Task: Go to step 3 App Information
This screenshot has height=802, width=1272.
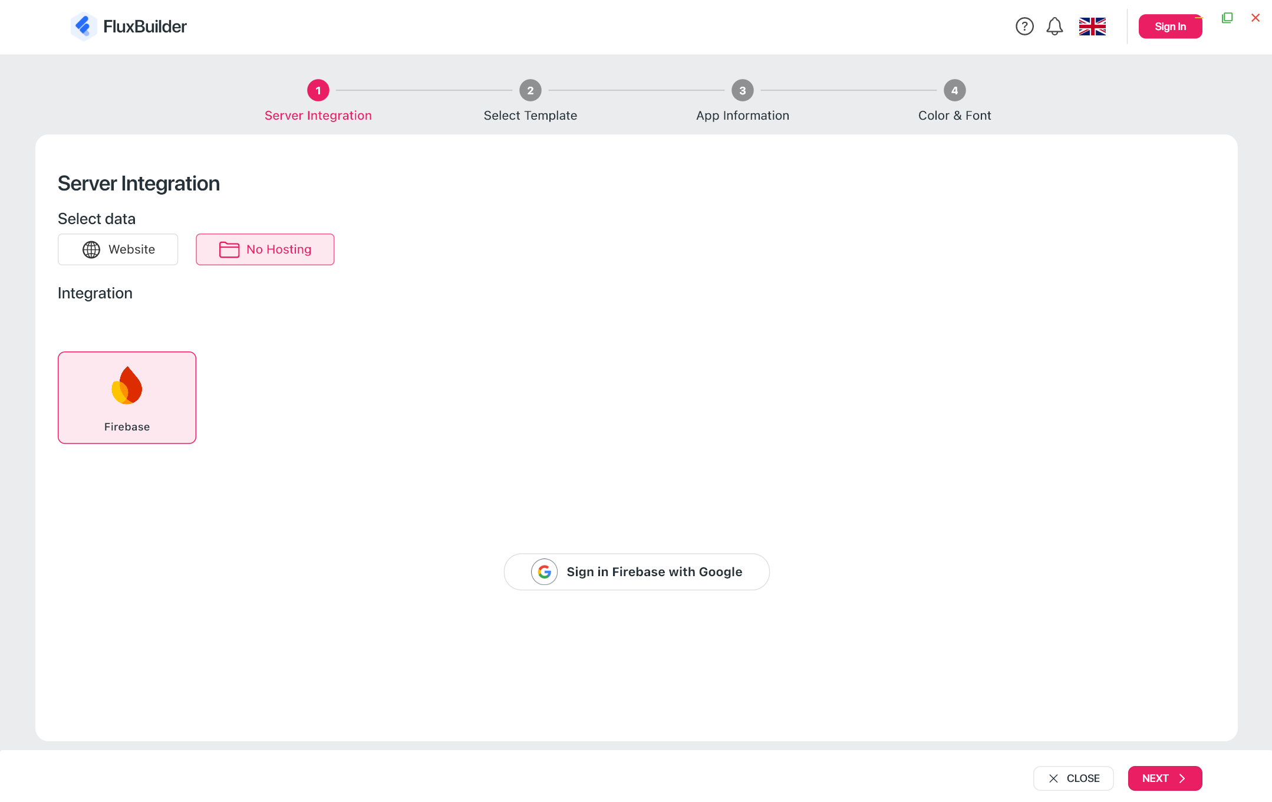Action: (742, 91)
